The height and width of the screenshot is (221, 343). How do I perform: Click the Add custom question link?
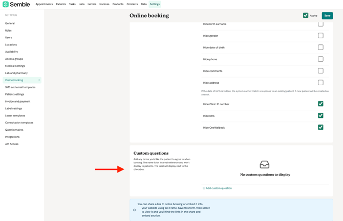pos(219,188)
